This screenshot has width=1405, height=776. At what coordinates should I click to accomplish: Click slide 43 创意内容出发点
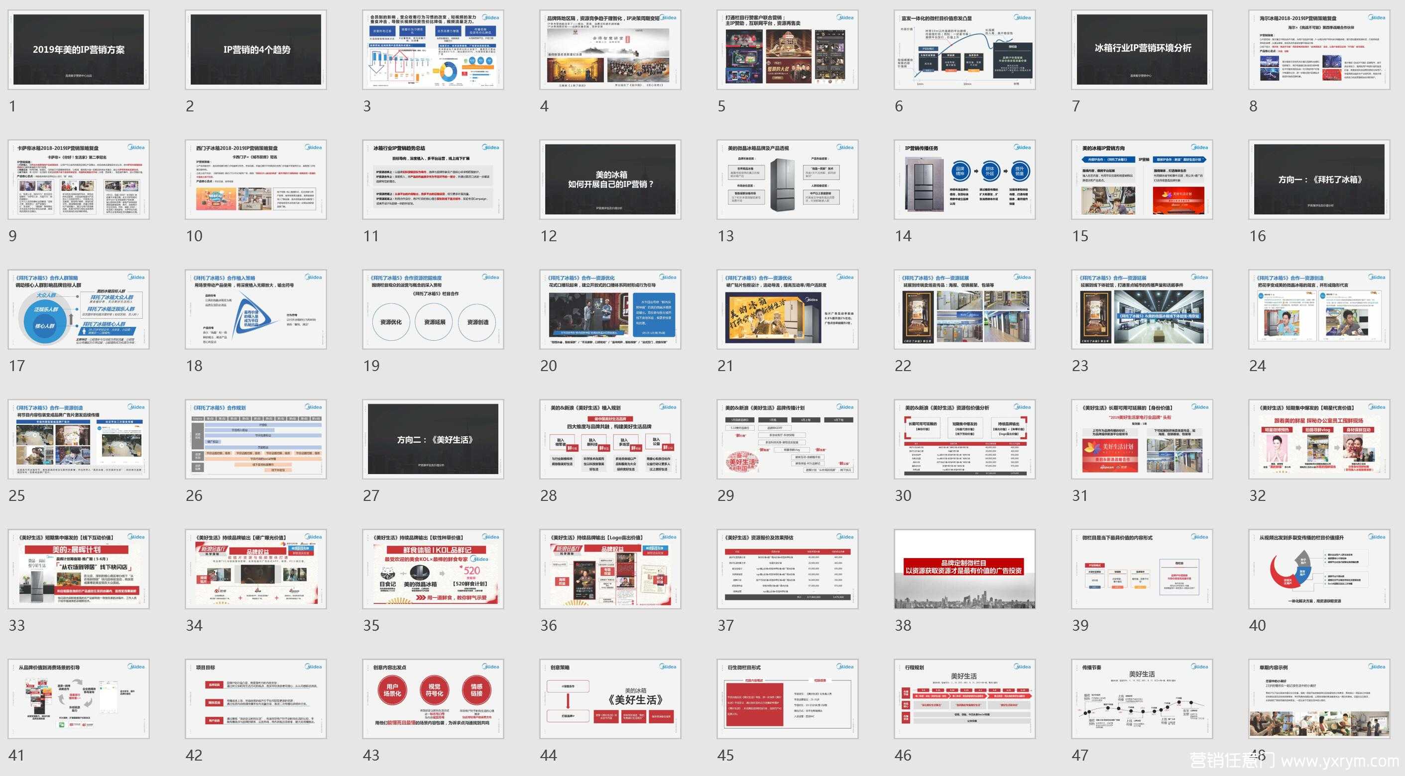click(x=433, y=698)
